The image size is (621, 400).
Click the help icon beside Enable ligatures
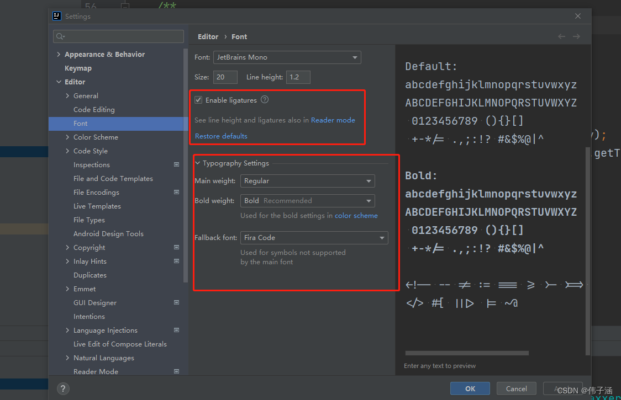coord(265,100)
